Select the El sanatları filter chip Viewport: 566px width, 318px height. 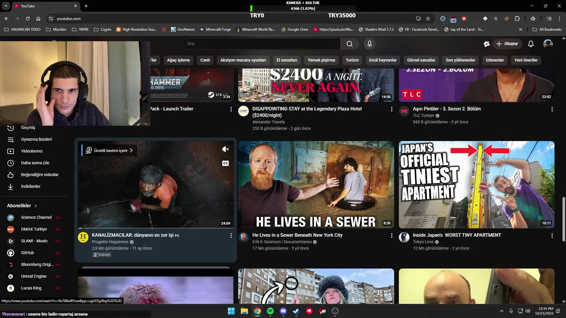coord(287,60)
